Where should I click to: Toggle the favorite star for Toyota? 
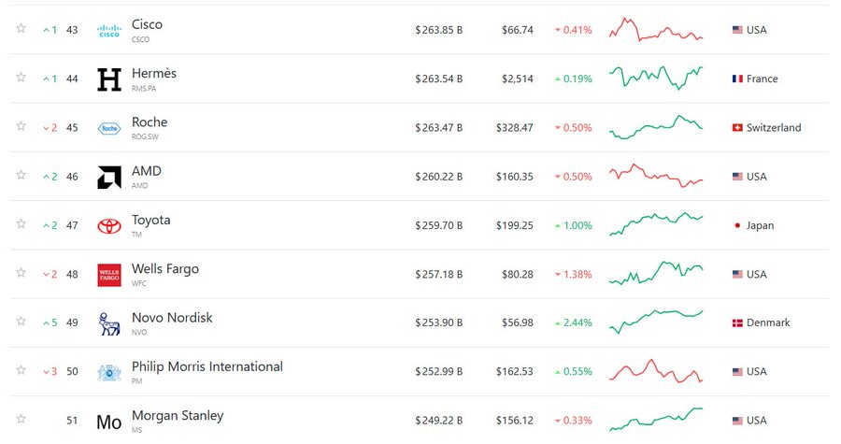[21, 224]
